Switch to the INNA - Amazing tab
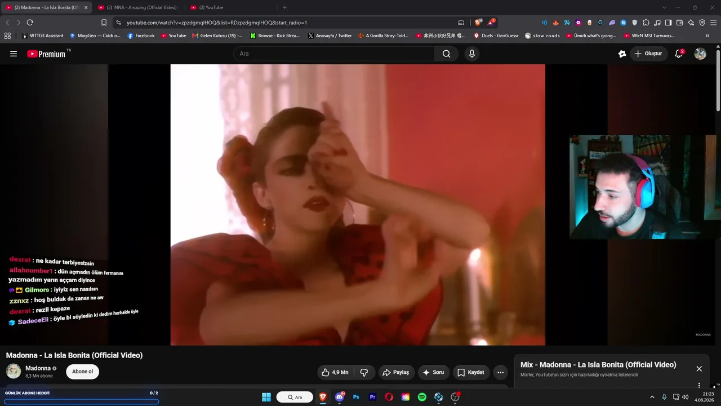This screenshot has height=406, width=721. click(137, 7)
